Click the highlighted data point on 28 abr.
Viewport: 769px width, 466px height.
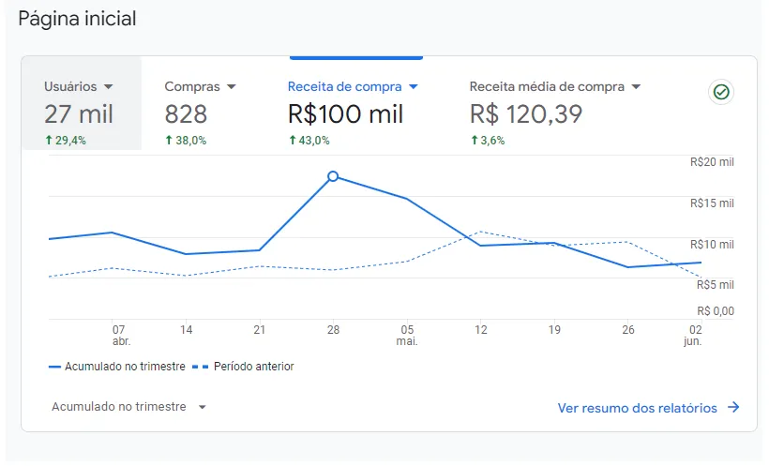(x=333, y=176)
